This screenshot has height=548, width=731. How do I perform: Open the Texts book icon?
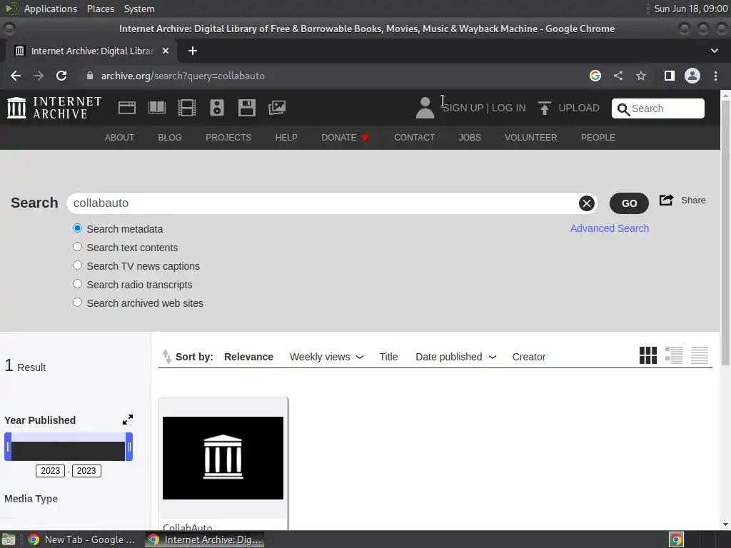point(156,108)
